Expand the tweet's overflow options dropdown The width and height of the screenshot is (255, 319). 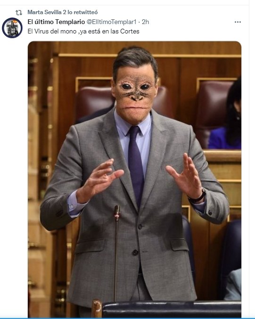coord(238,22)
